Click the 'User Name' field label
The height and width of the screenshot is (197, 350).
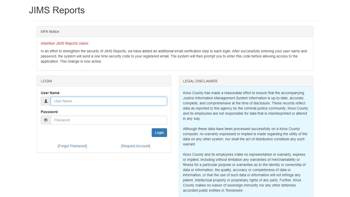50,93
